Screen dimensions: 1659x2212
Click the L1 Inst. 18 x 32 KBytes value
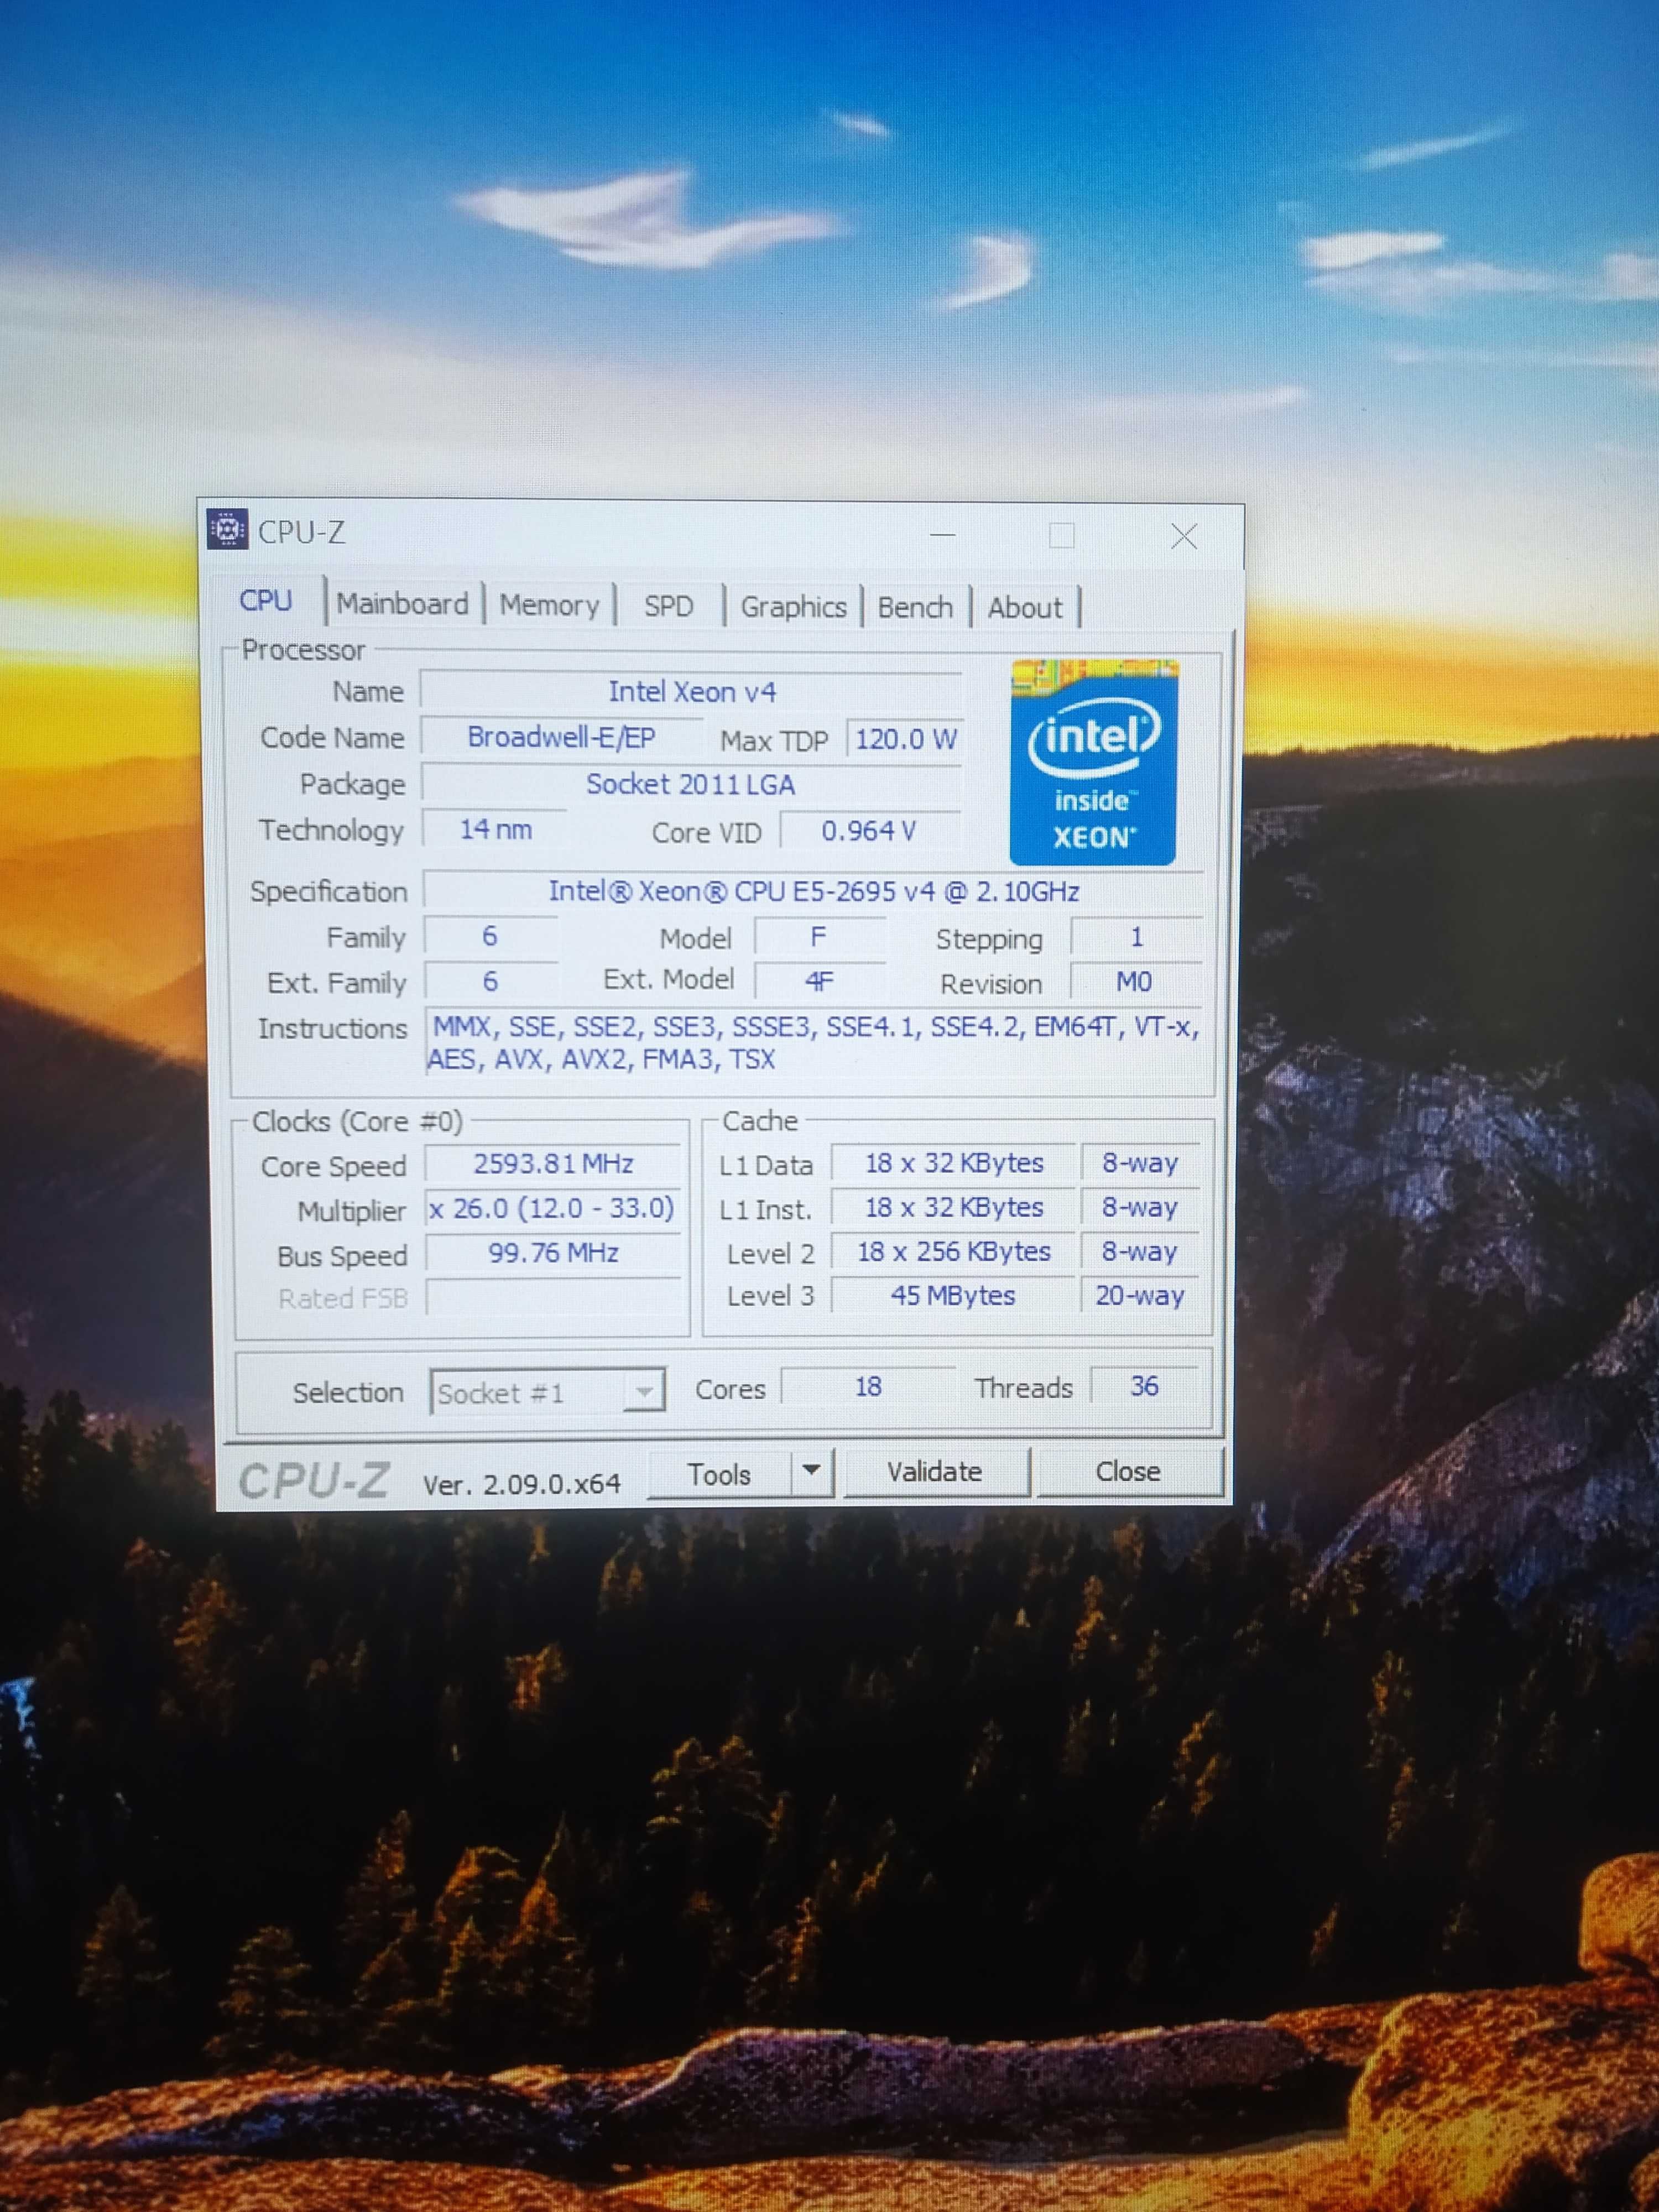click(953, 1207)
